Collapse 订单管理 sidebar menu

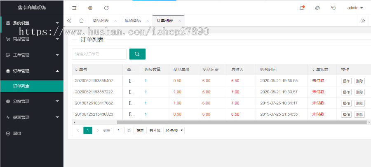pos(32,71)
